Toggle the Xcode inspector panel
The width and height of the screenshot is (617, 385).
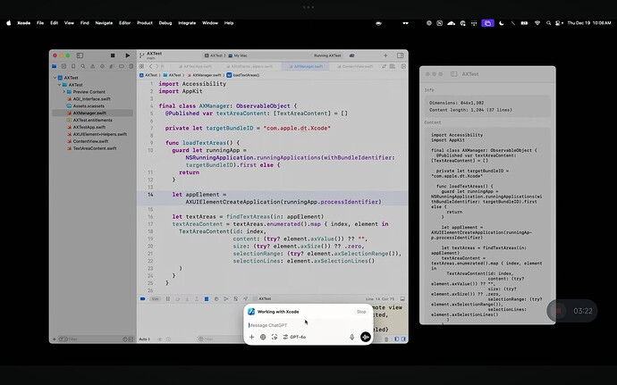401,55
